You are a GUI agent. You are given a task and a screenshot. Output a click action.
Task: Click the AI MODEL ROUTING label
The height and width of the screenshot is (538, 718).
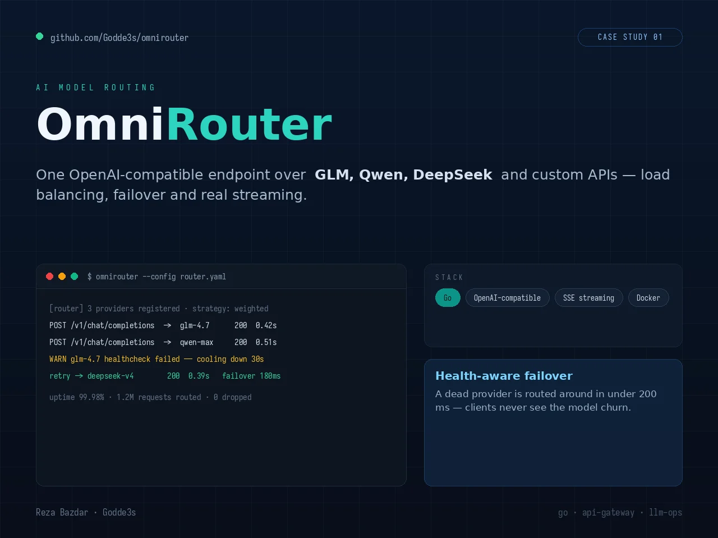(95, 88)
